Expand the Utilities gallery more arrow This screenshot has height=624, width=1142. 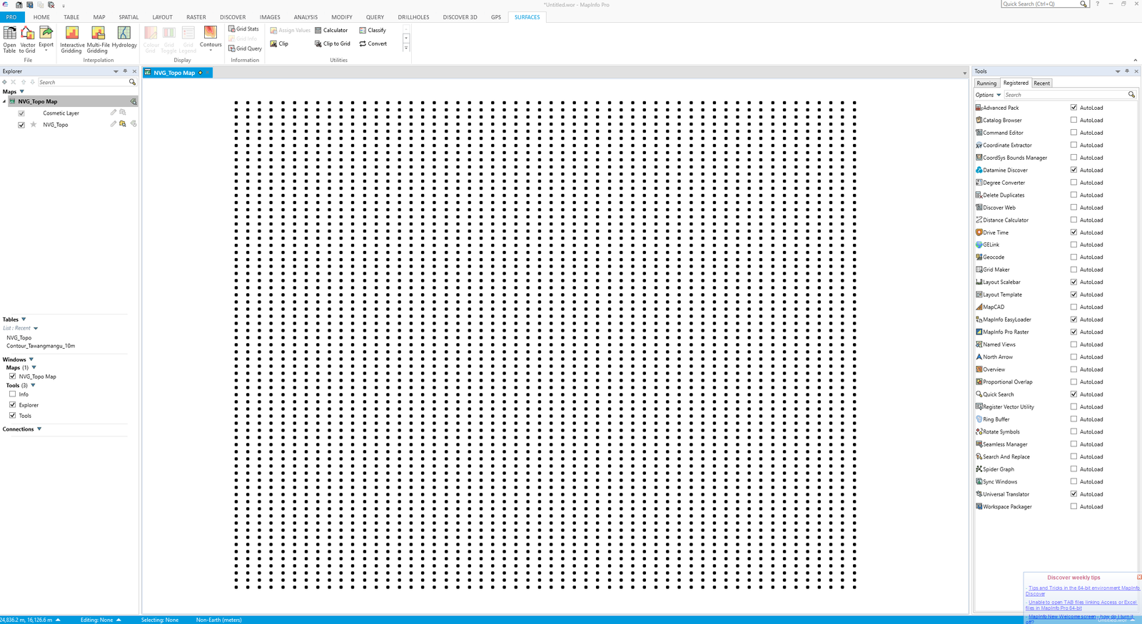coord(406,48)
